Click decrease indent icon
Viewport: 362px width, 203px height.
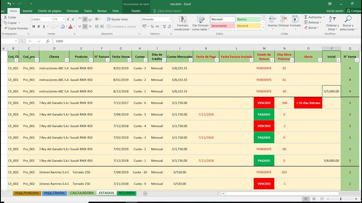pos(97,27)
